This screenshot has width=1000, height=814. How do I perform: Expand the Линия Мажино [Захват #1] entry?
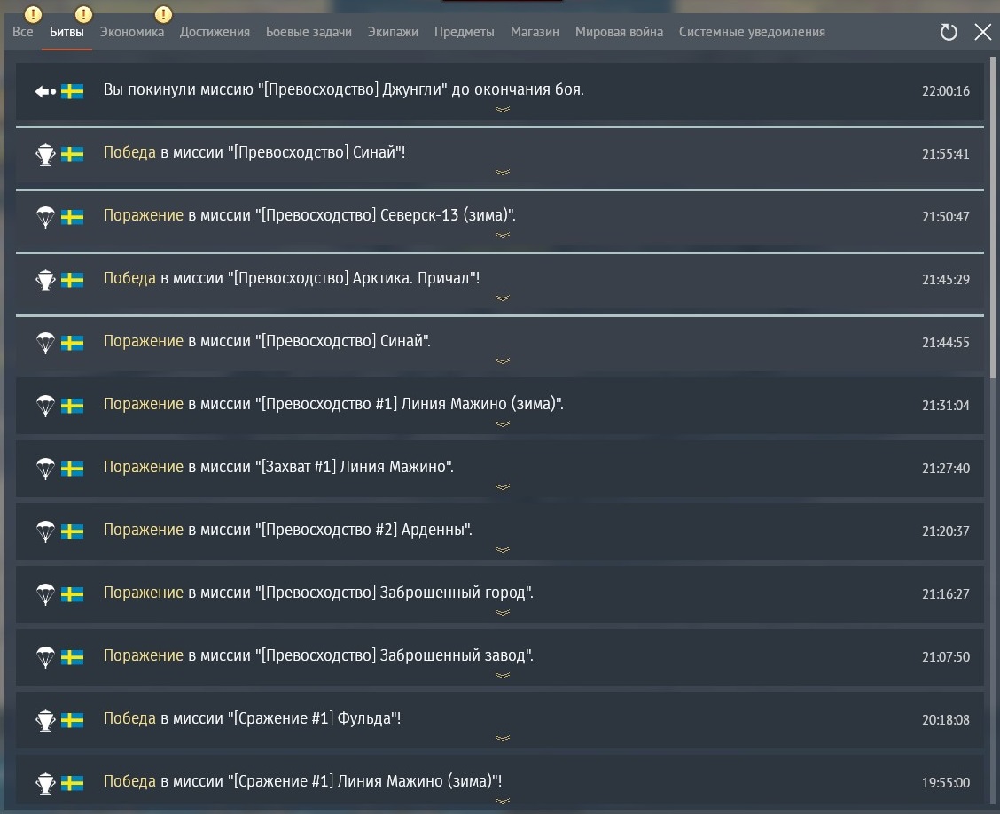pos(502,487)
